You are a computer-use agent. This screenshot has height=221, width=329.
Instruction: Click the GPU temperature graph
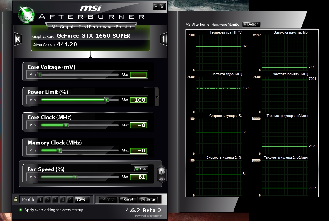[219, 53]
